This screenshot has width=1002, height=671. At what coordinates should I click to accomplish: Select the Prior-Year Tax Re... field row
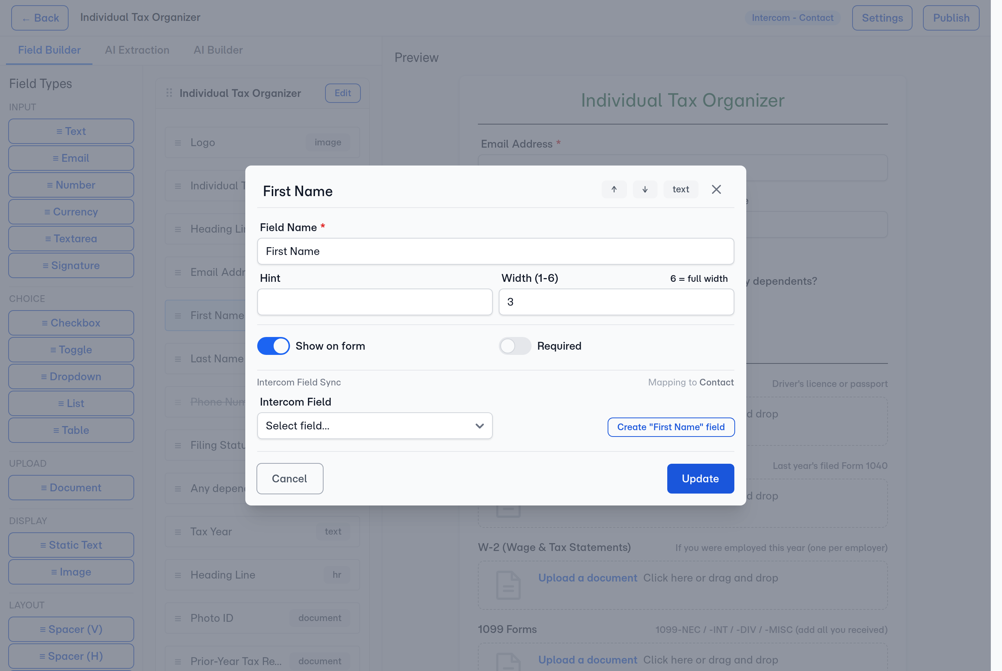[262, 659]
